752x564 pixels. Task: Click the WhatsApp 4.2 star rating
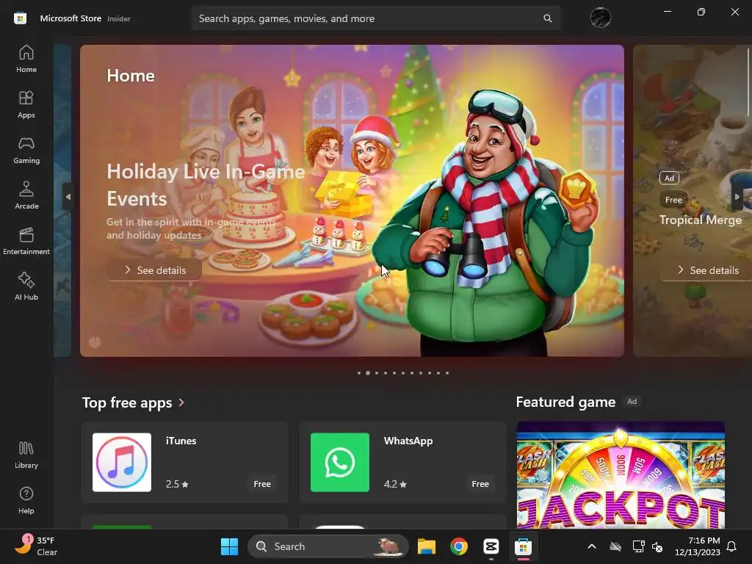pos(395,484)
